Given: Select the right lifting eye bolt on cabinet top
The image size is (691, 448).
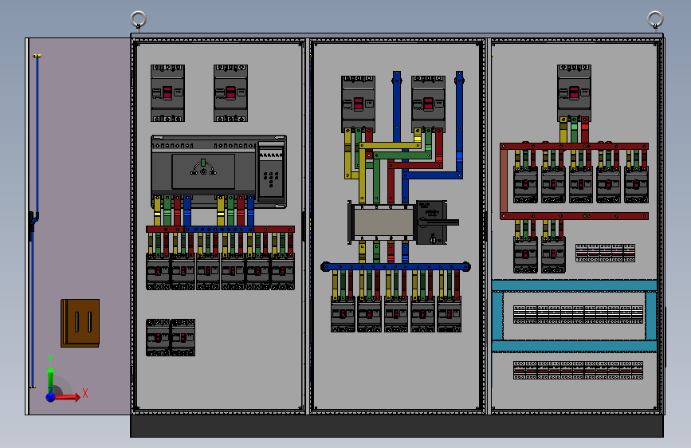Looking at the screenshot, I should click(x=655, y=21).
